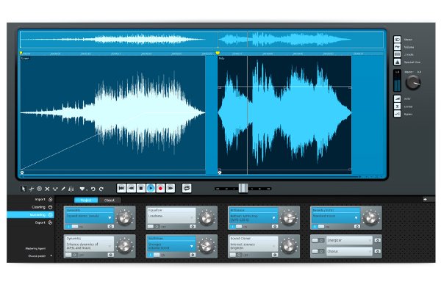This screenshot has width=441, height=290.
Task: Toggle the StereoFX on/off switch
Action: pyautogui.click(x=72, y=226)
